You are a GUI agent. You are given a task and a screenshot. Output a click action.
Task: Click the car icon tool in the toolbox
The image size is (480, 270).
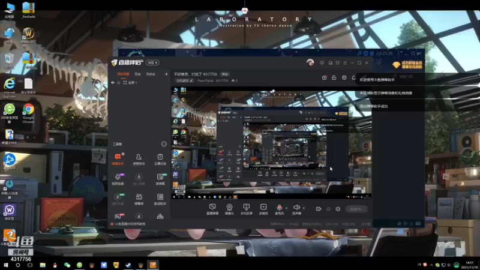[160, 217]
